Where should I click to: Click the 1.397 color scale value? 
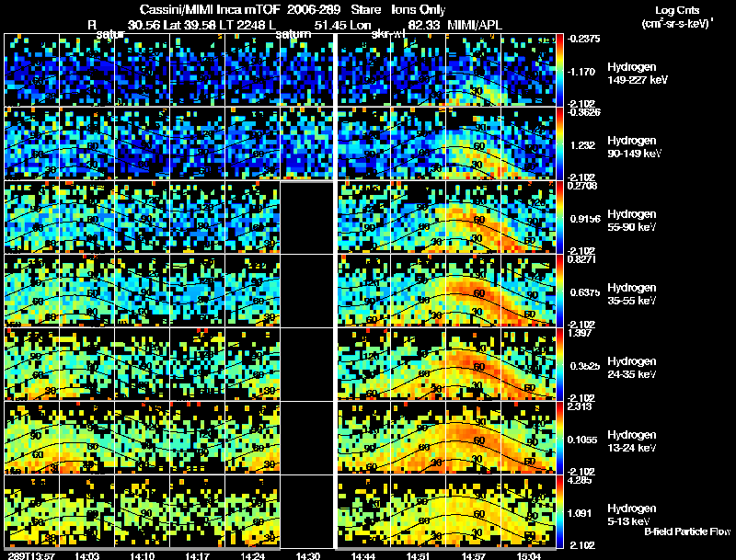pos(580,333)
